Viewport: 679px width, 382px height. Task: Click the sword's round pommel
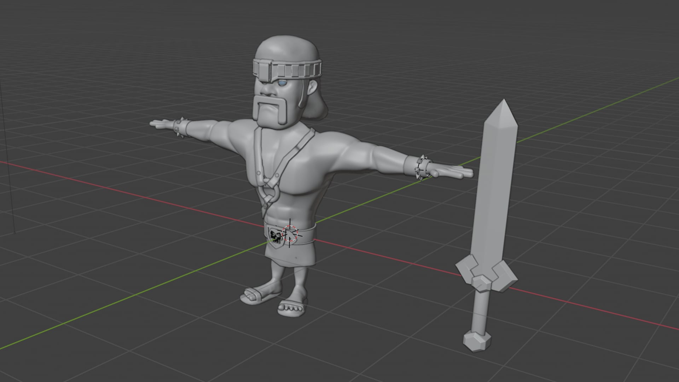(477, 341)
